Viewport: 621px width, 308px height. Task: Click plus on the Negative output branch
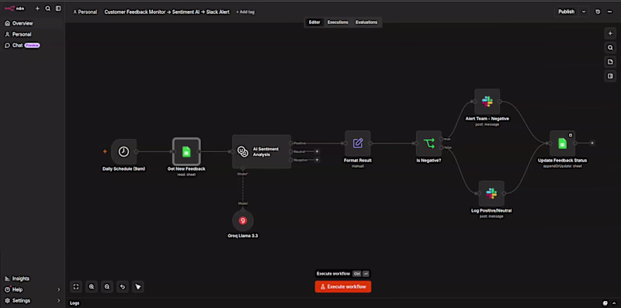tap(317, 160)
